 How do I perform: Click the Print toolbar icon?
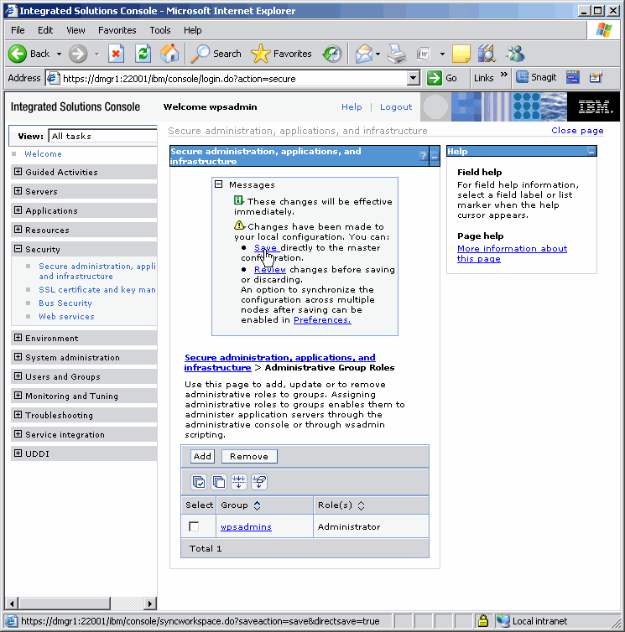[397, 54]
